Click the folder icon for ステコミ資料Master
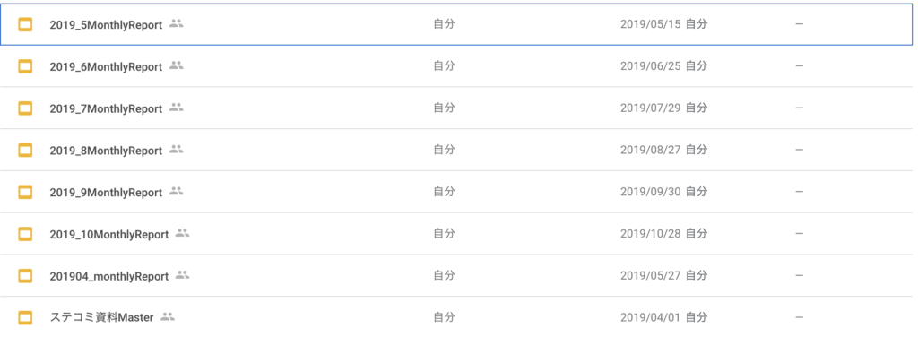Image resolution: width=918 pixels, height=337 pixels. point(25,317)
